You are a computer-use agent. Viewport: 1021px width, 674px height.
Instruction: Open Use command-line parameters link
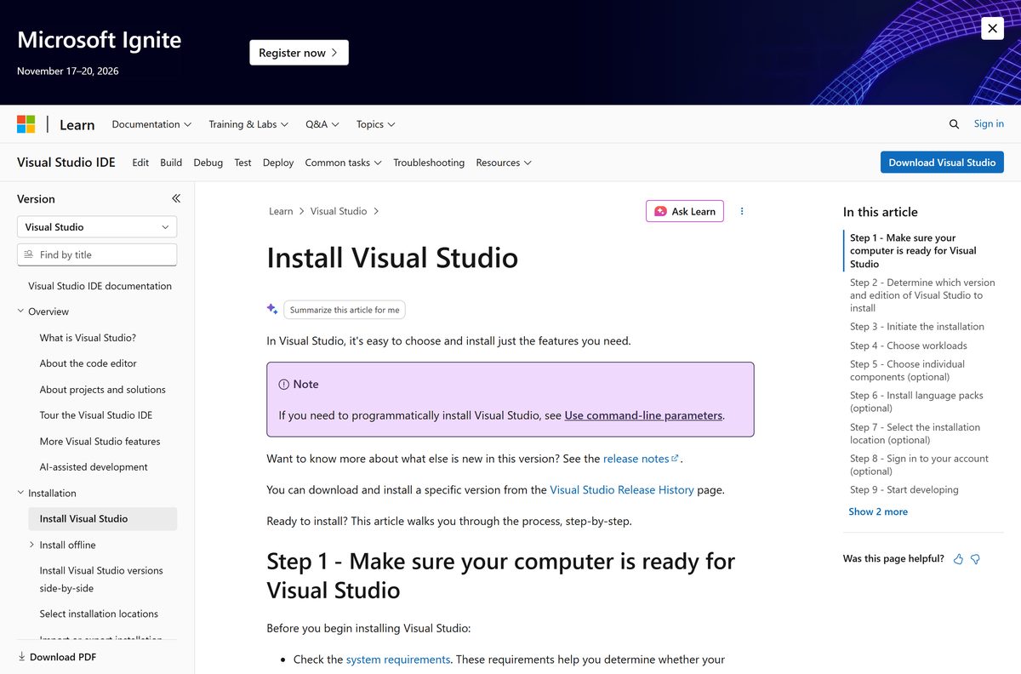pos(643,415)
